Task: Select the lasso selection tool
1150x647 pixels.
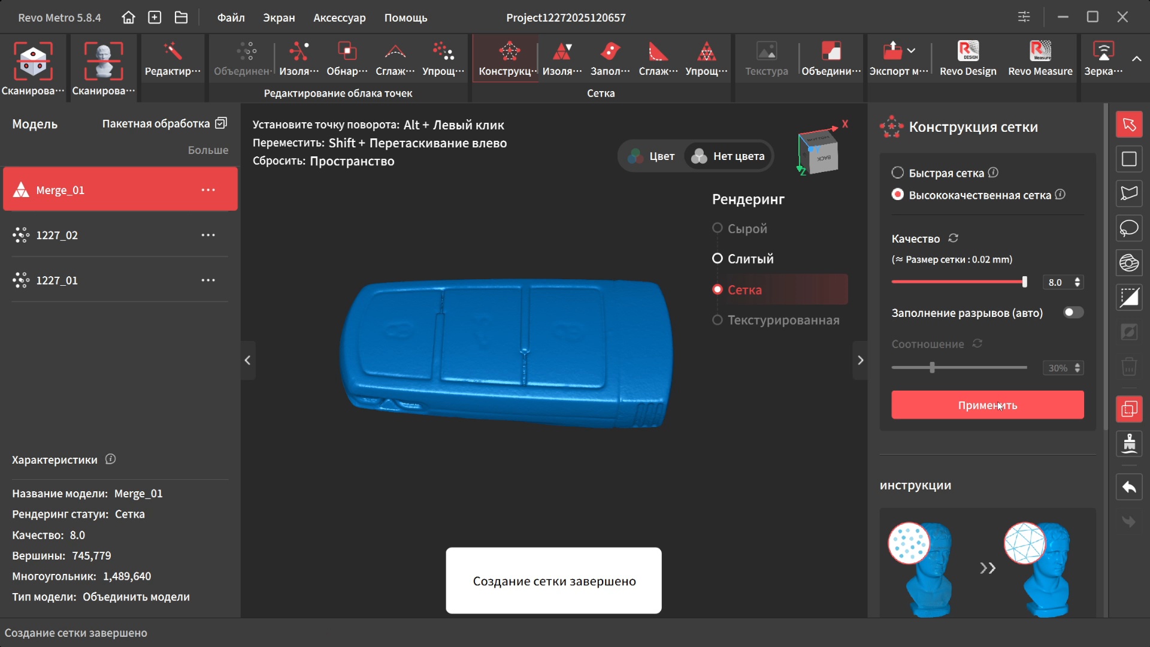Action: click(x=1129, y=228)
